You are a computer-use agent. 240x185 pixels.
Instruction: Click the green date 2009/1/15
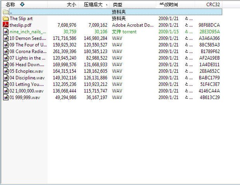168,32
